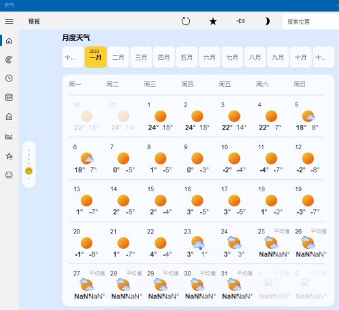Click the 平均值 label on day 26
Screen dimensions: 339x310
[319, 231]
